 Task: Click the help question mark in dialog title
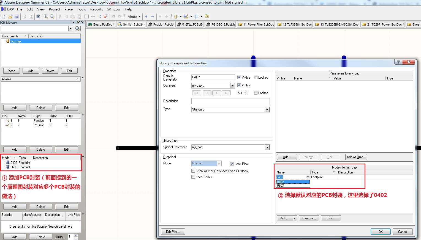(x=398, y=62)
